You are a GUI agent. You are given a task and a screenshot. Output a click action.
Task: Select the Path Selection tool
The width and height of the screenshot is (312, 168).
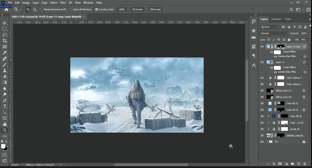[x=5, y=113]
